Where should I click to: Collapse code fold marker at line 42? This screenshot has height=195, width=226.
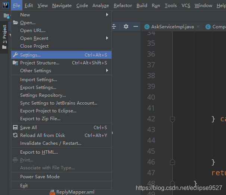pyautogui.click(x=172, y=119)
